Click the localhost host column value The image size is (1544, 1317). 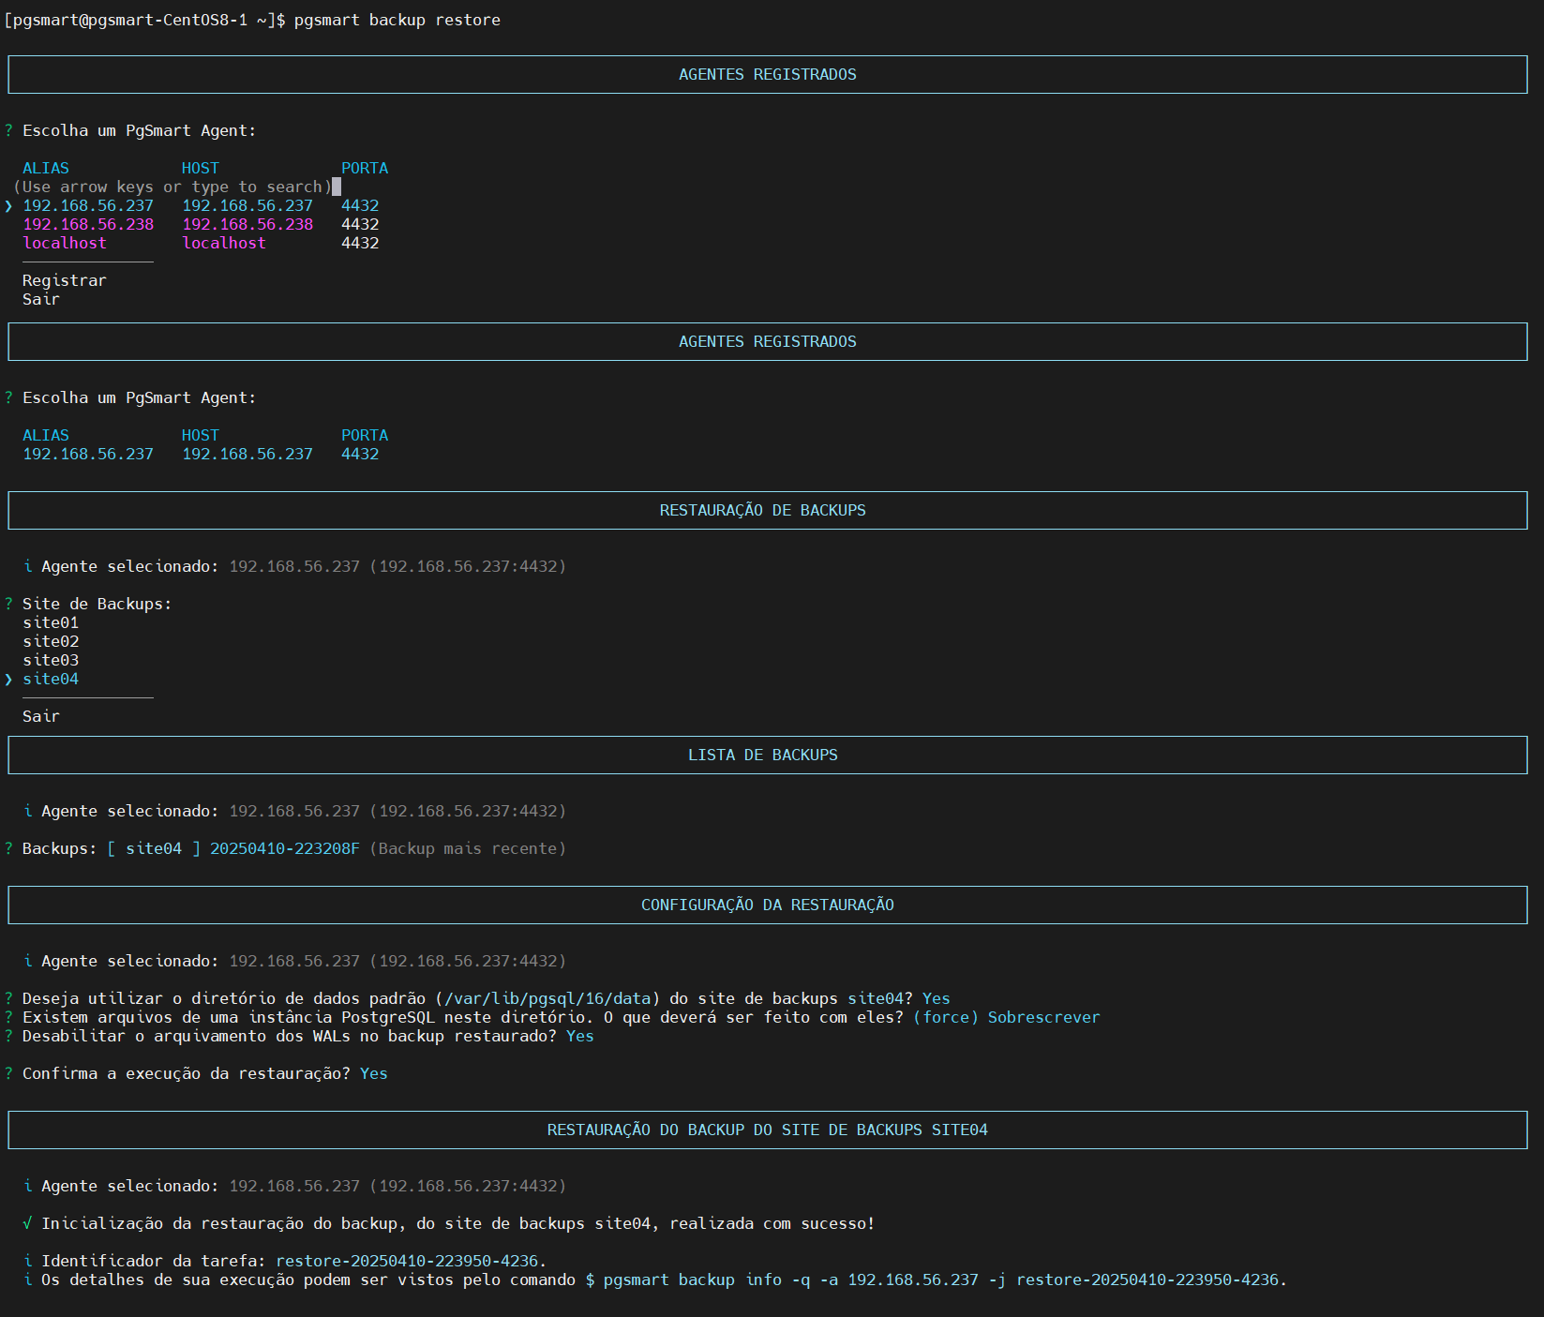click(x=224, y=243)
